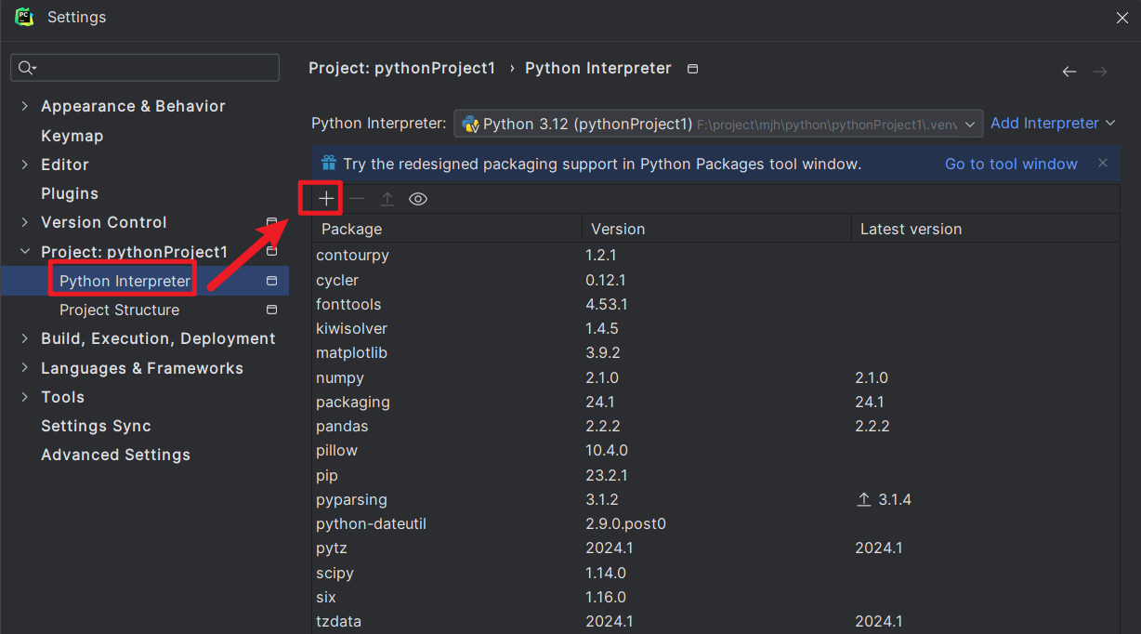
Task: Click project-level icon on Version Control row
Action: click(x=272, y=222)
